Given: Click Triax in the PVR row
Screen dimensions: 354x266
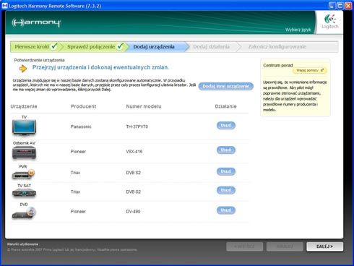Looking at the screenshot, I should [x=75, y=173].
